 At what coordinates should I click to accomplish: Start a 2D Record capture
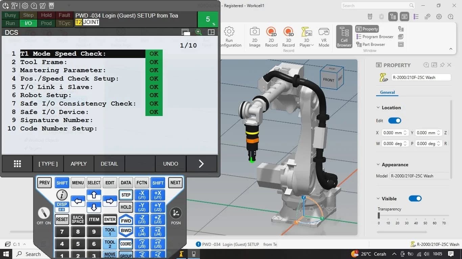click(271, 37)
